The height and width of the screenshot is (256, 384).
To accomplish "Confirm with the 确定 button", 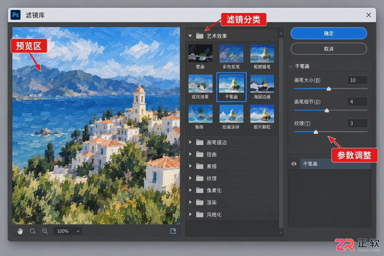I will coord(329,33).
